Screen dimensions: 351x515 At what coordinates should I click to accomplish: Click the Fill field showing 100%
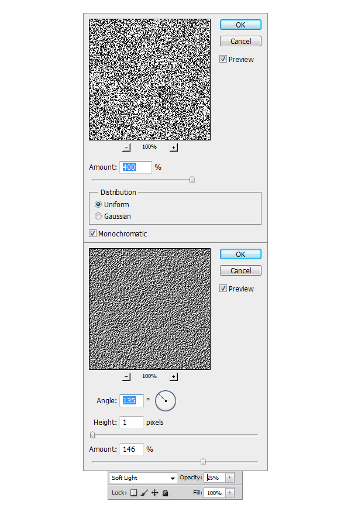pos(215,493)
